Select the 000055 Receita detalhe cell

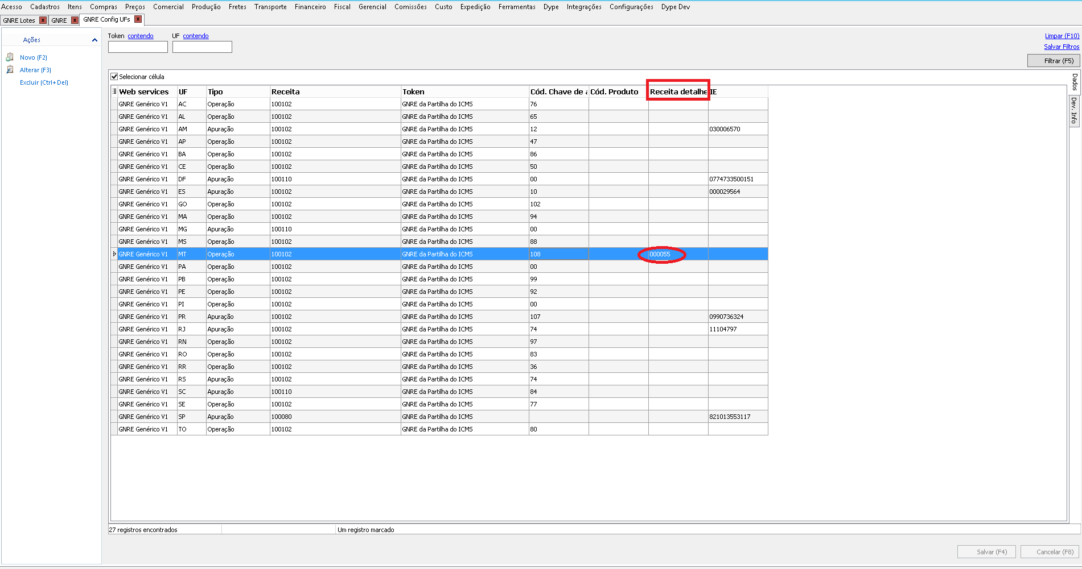click(678, 254)
